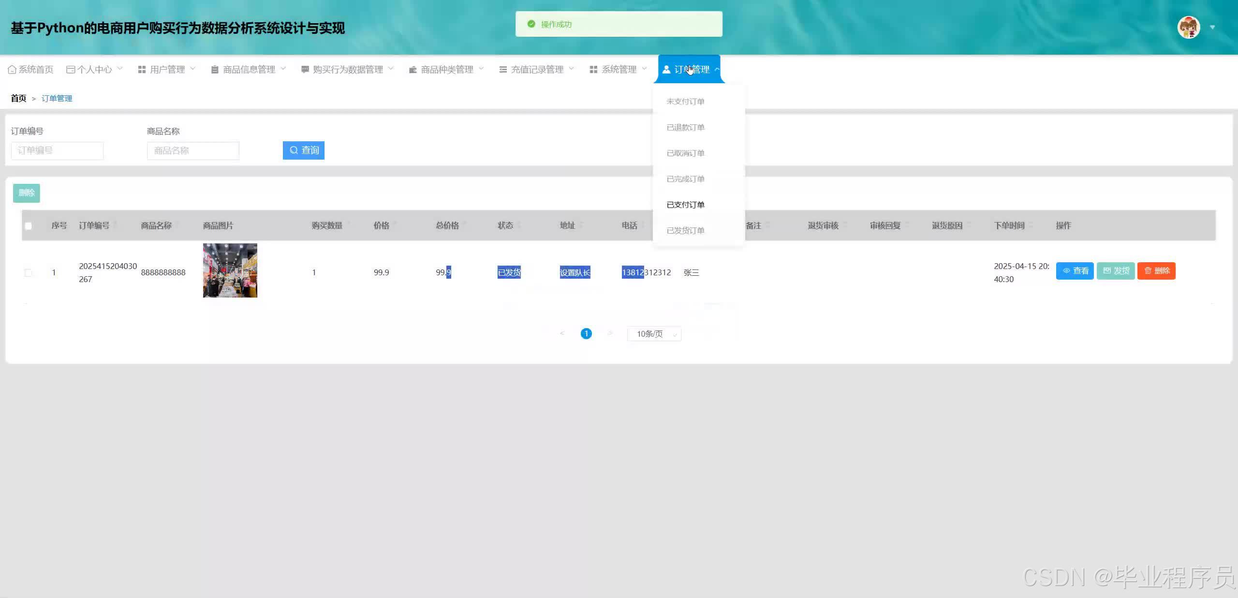Choose 未支付订单 in the order menu
The image size is (1238, 598).
(685, 102)
